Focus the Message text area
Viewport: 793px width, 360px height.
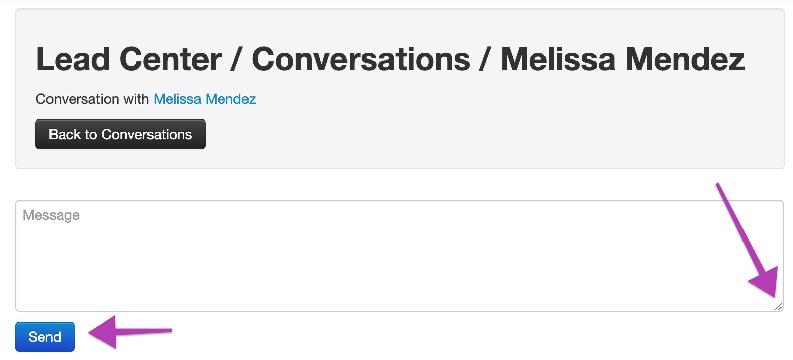[400, 256]
